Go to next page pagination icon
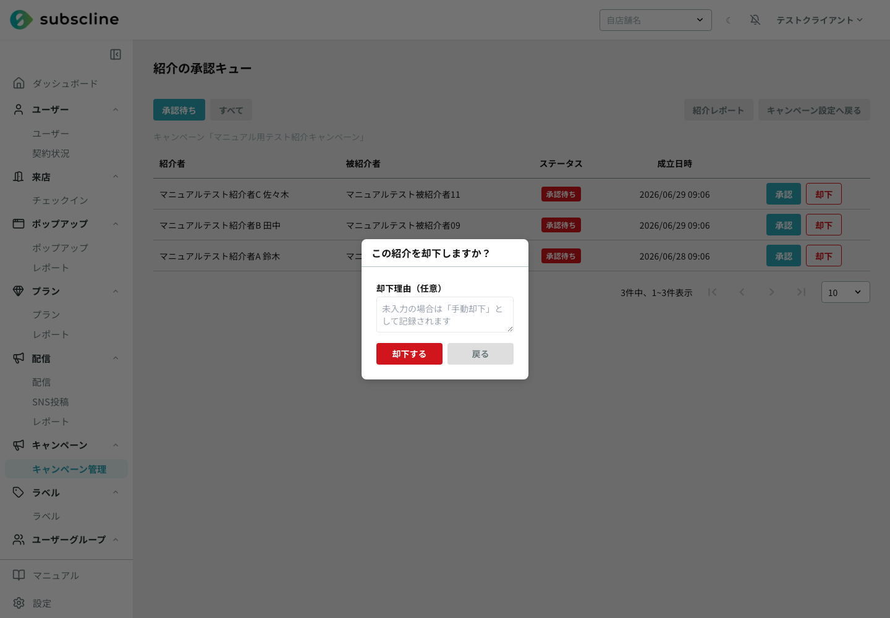The image size is (890, 618). [771, 292]
